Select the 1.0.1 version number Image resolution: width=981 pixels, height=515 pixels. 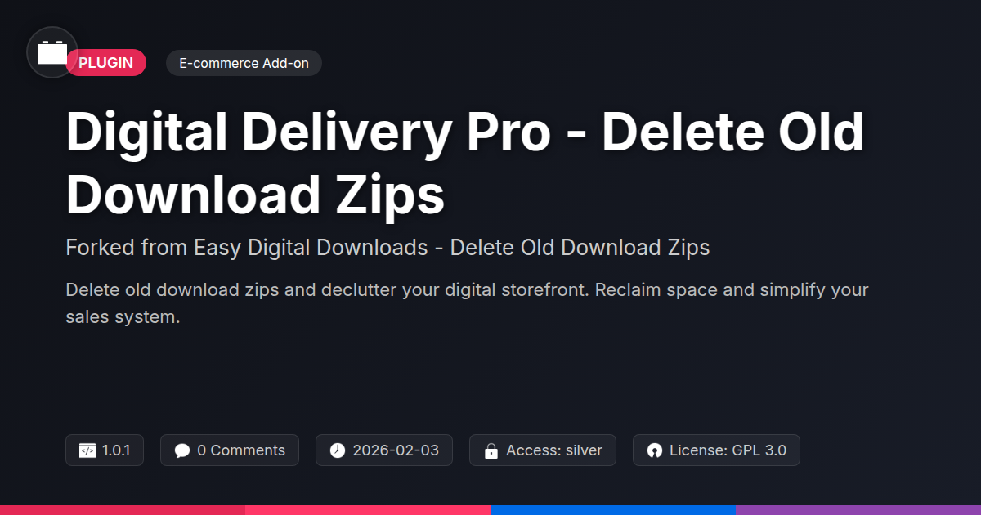click(x=116, y=450)
